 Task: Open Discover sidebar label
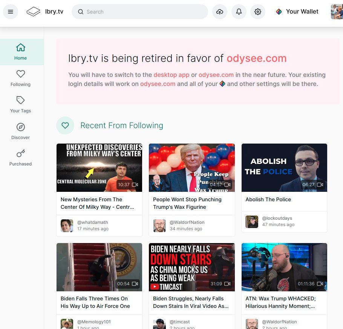[21, 138]
